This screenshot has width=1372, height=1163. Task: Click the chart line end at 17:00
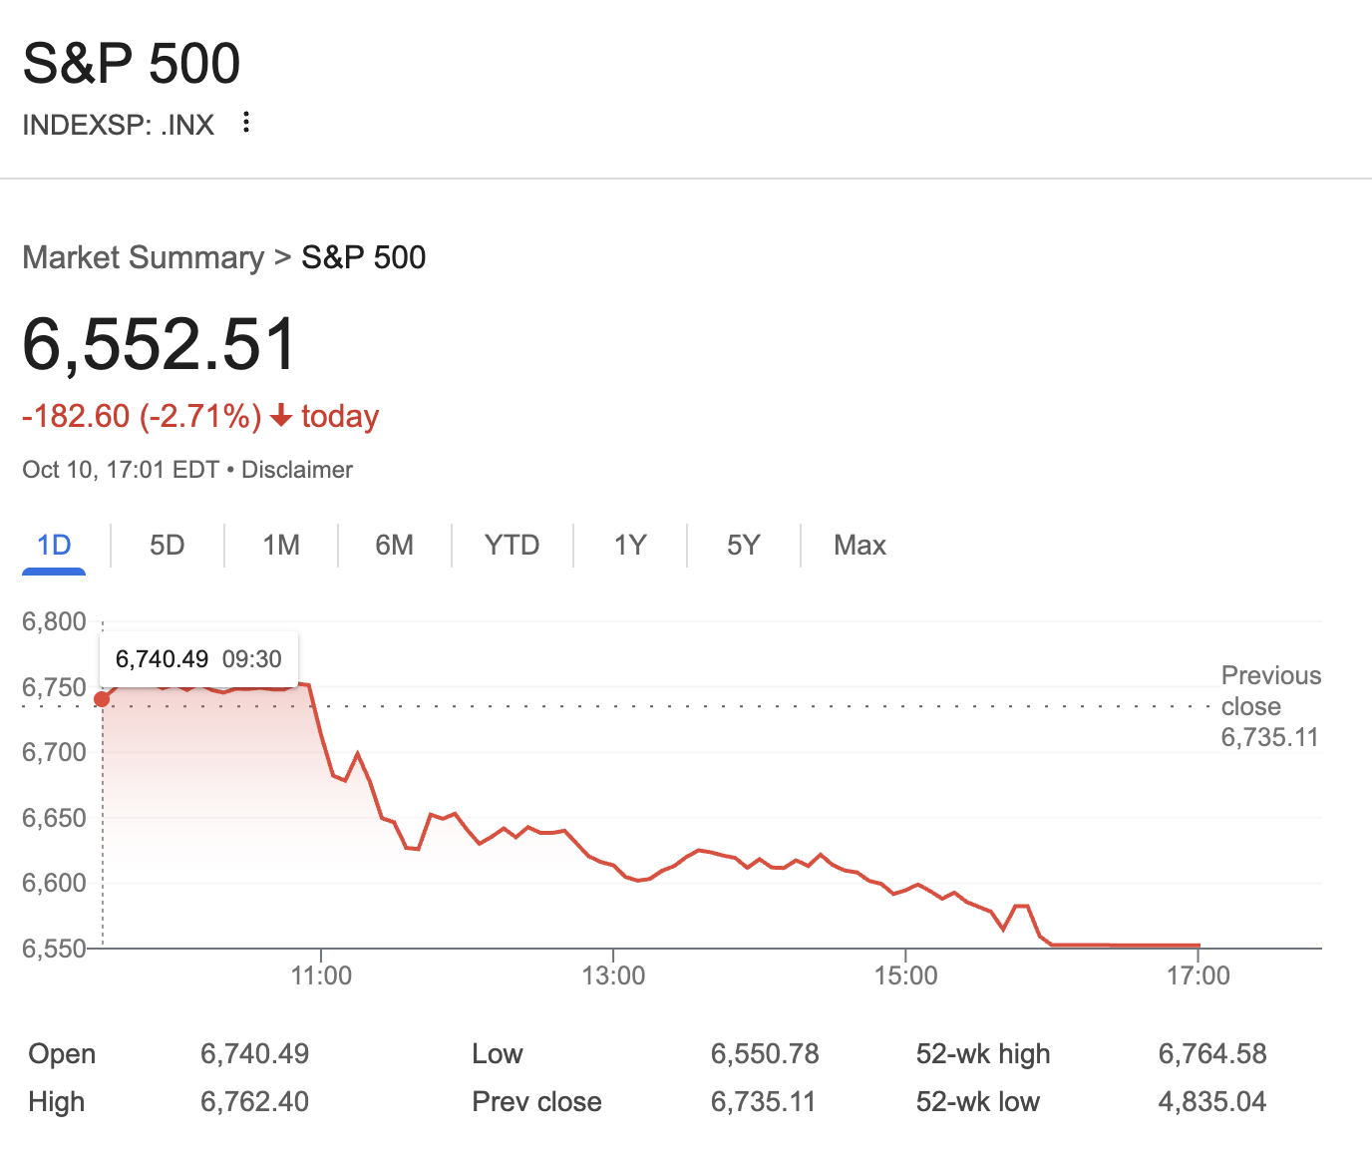click(1198, 946)
